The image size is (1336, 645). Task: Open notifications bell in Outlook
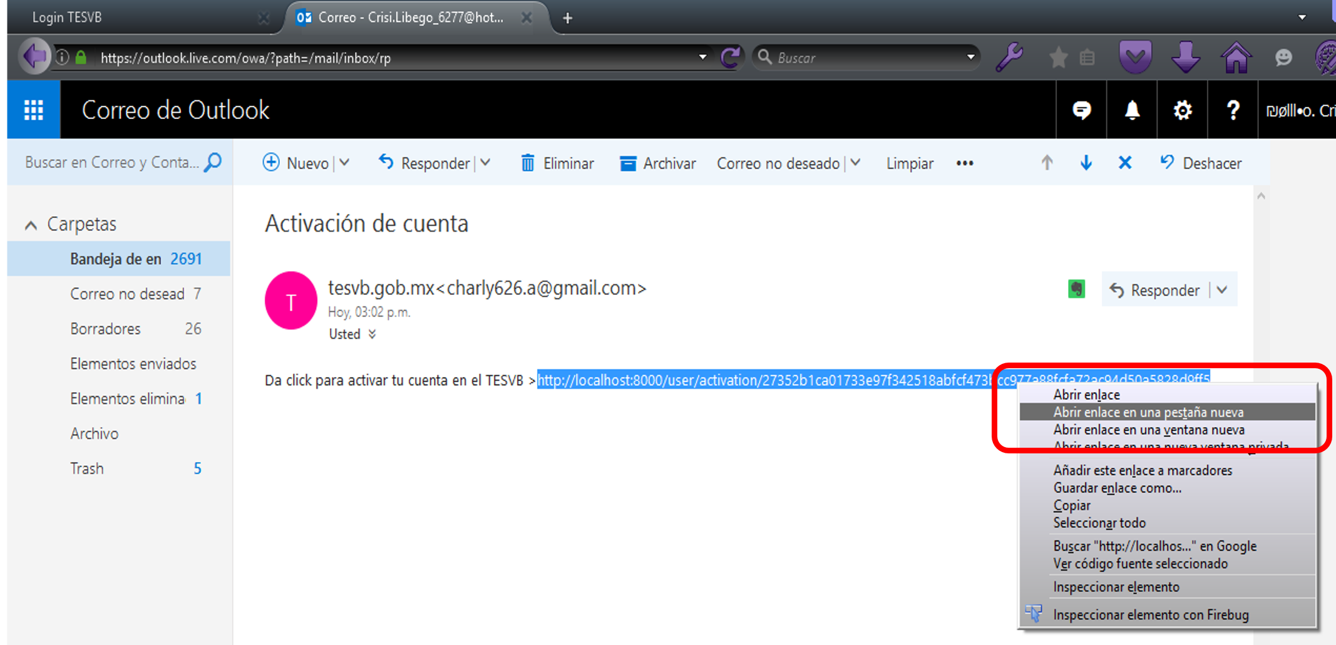click(x=1132, y=110)
